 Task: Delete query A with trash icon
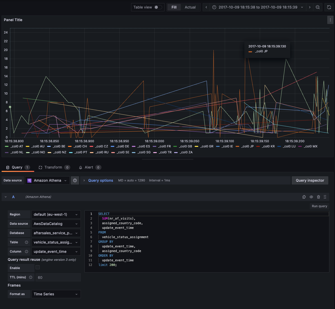(x=319, y=197)
